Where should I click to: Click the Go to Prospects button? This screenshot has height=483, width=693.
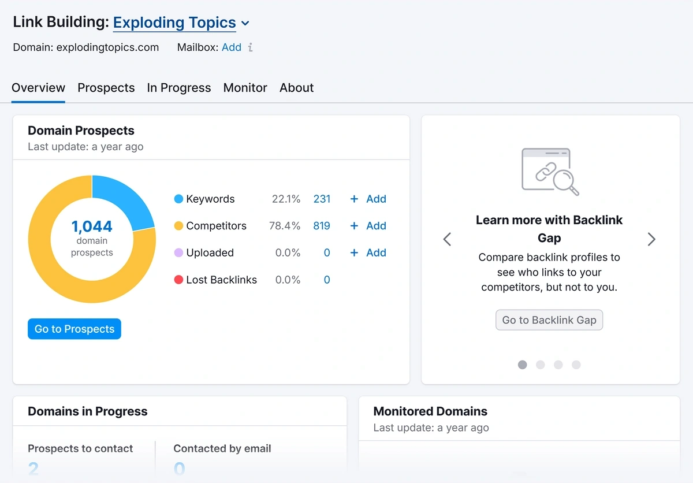point(74,329)
